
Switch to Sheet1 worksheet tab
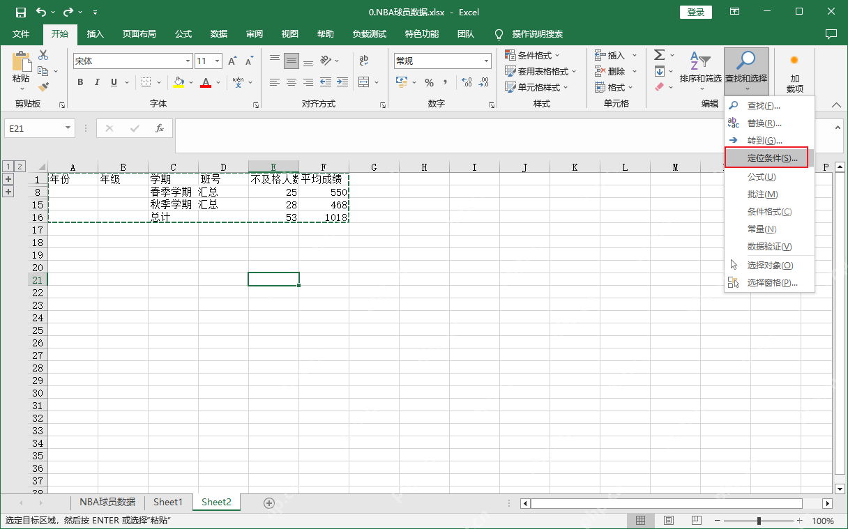click(x=168, y=502)
